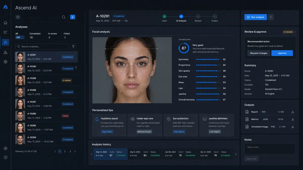Select analysis A-10287 in the list
303x170 pixels.
point(46,104)
